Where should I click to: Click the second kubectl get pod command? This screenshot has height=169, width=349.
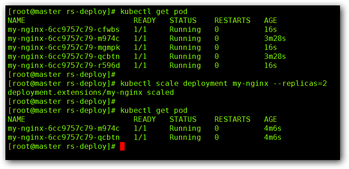[x=154, y=111]
